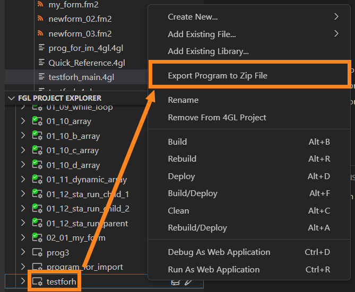Click the built program icon of 01_10_b_array
This screenshot has width=355, height=292.
pyautogui.click(x=37, y=136)
